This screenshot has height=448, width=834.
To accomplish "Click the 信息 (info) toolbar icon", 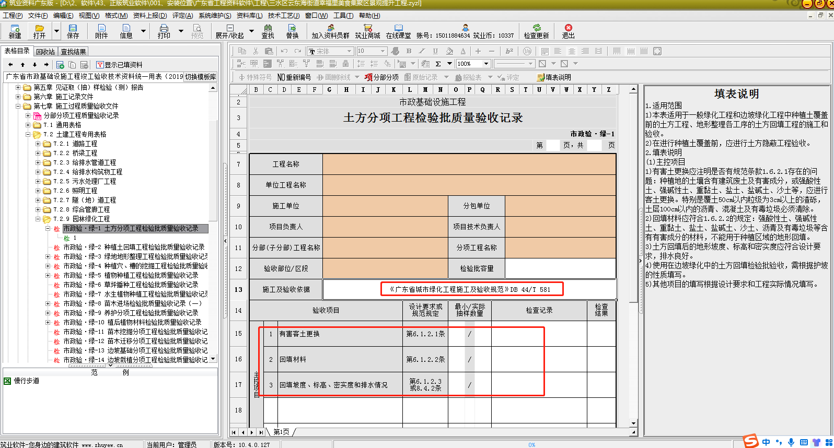I will pyautogui.click(x=126, y=31).
